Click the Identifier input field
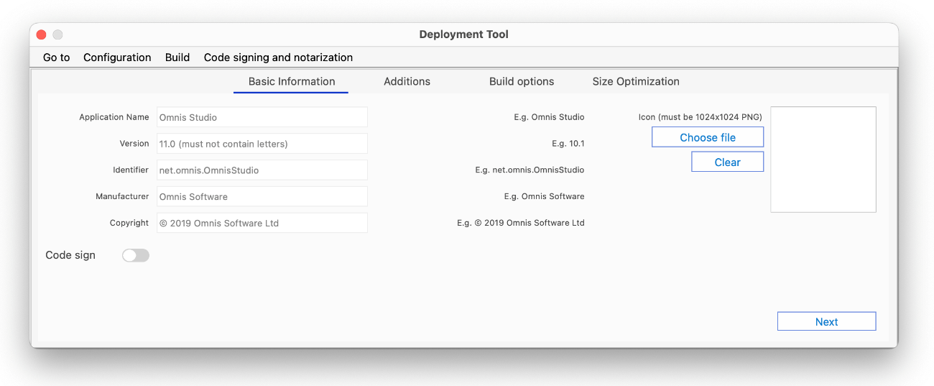 coord(262,170)
